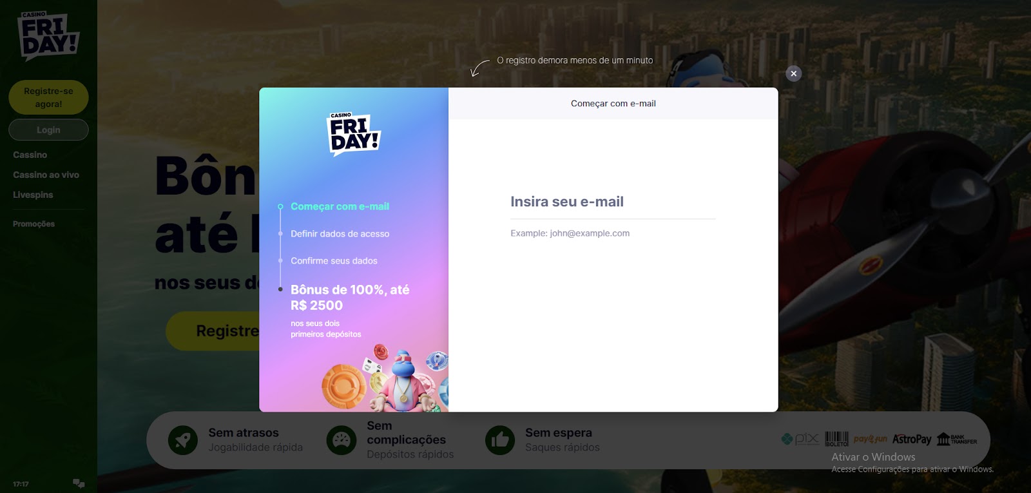This screenshot has width=1031, height=493.
Task: Open the Livespins menu item
Action: pos(33,195)
